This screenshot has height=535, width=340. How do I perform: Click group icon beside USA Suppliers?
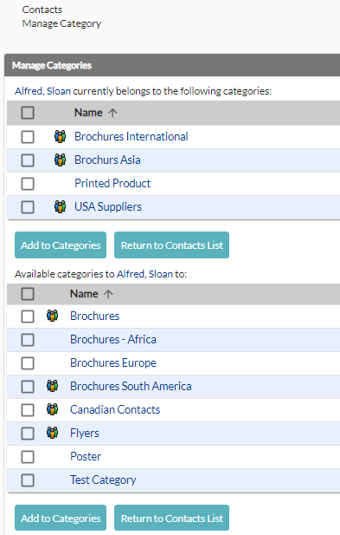(61, 206)
